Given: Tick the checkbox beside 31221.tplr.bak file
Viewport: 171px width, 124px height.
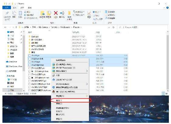Looking at the screenshot, I should [29, 65].
